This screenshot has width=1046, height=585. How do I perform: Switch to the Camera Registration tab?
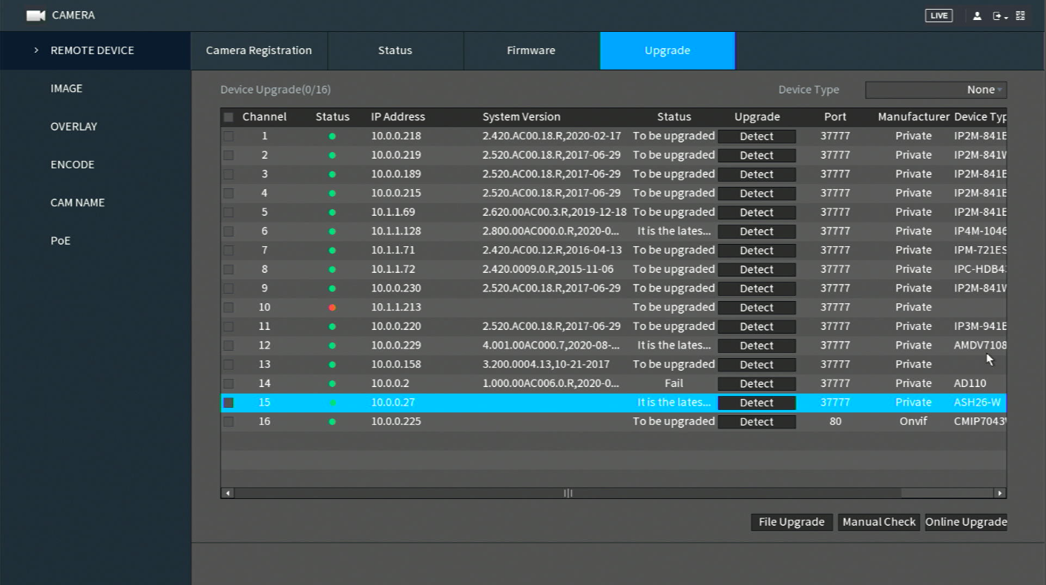pyautogui.click(x=259, y=50)
